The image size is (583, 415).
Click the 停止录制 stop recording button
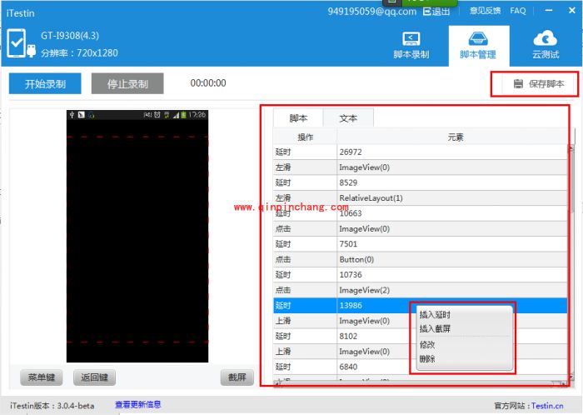click(x=127, y=83)
